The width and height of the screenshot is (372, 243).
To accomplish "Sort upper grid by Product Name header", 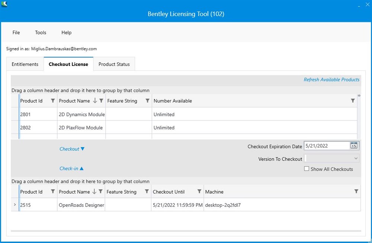I will coord(74,101).
